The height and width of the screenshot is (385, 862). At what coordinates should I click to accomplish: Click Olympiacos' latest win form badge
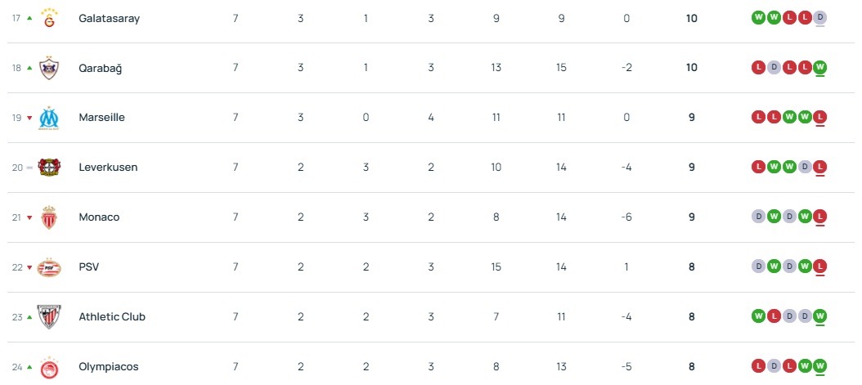820,366
